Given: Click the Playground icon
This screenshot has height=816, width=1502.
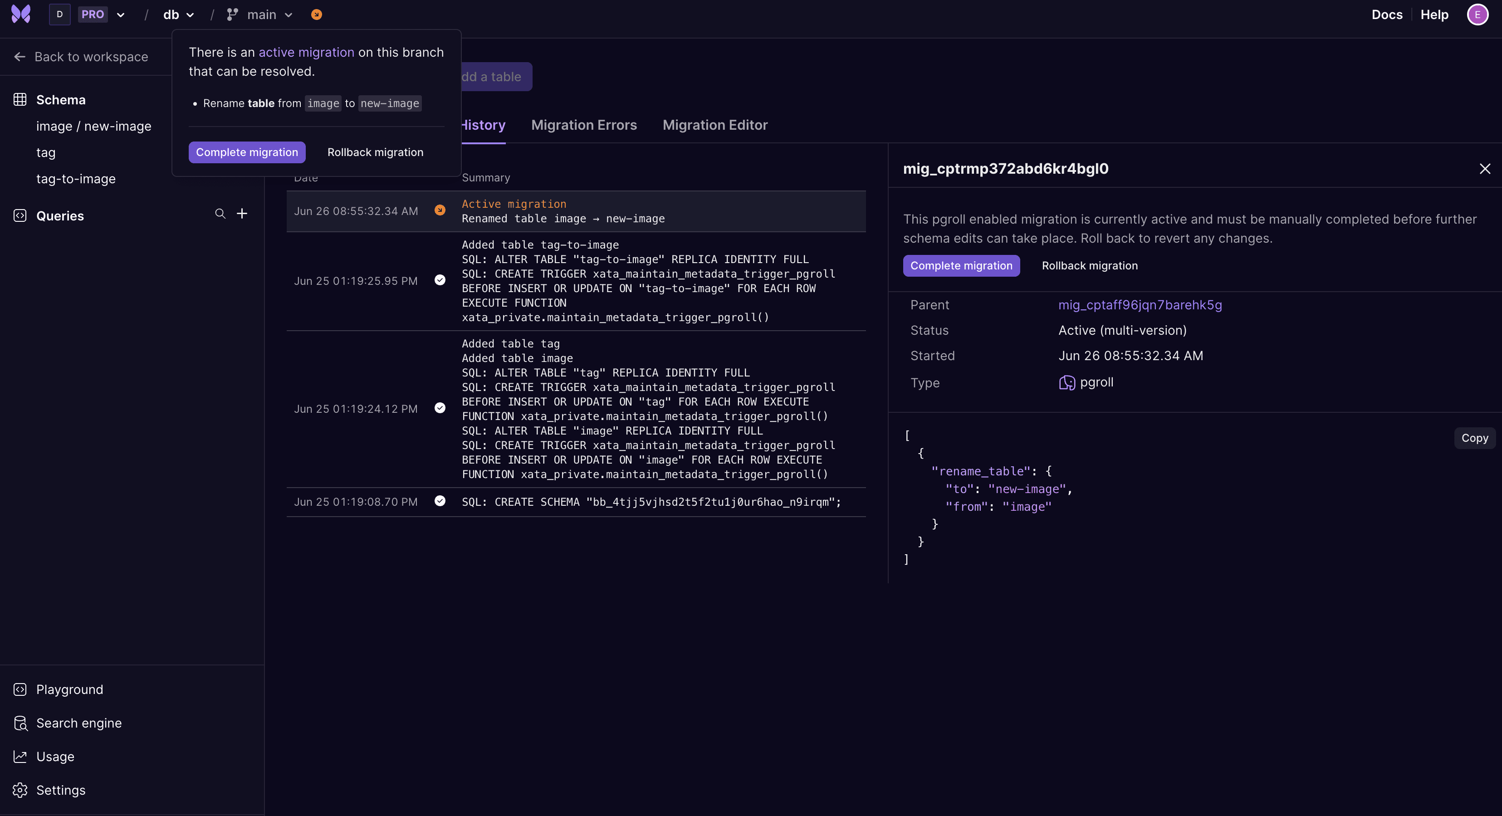Looking at the screenshot, I should click(20, 689).
